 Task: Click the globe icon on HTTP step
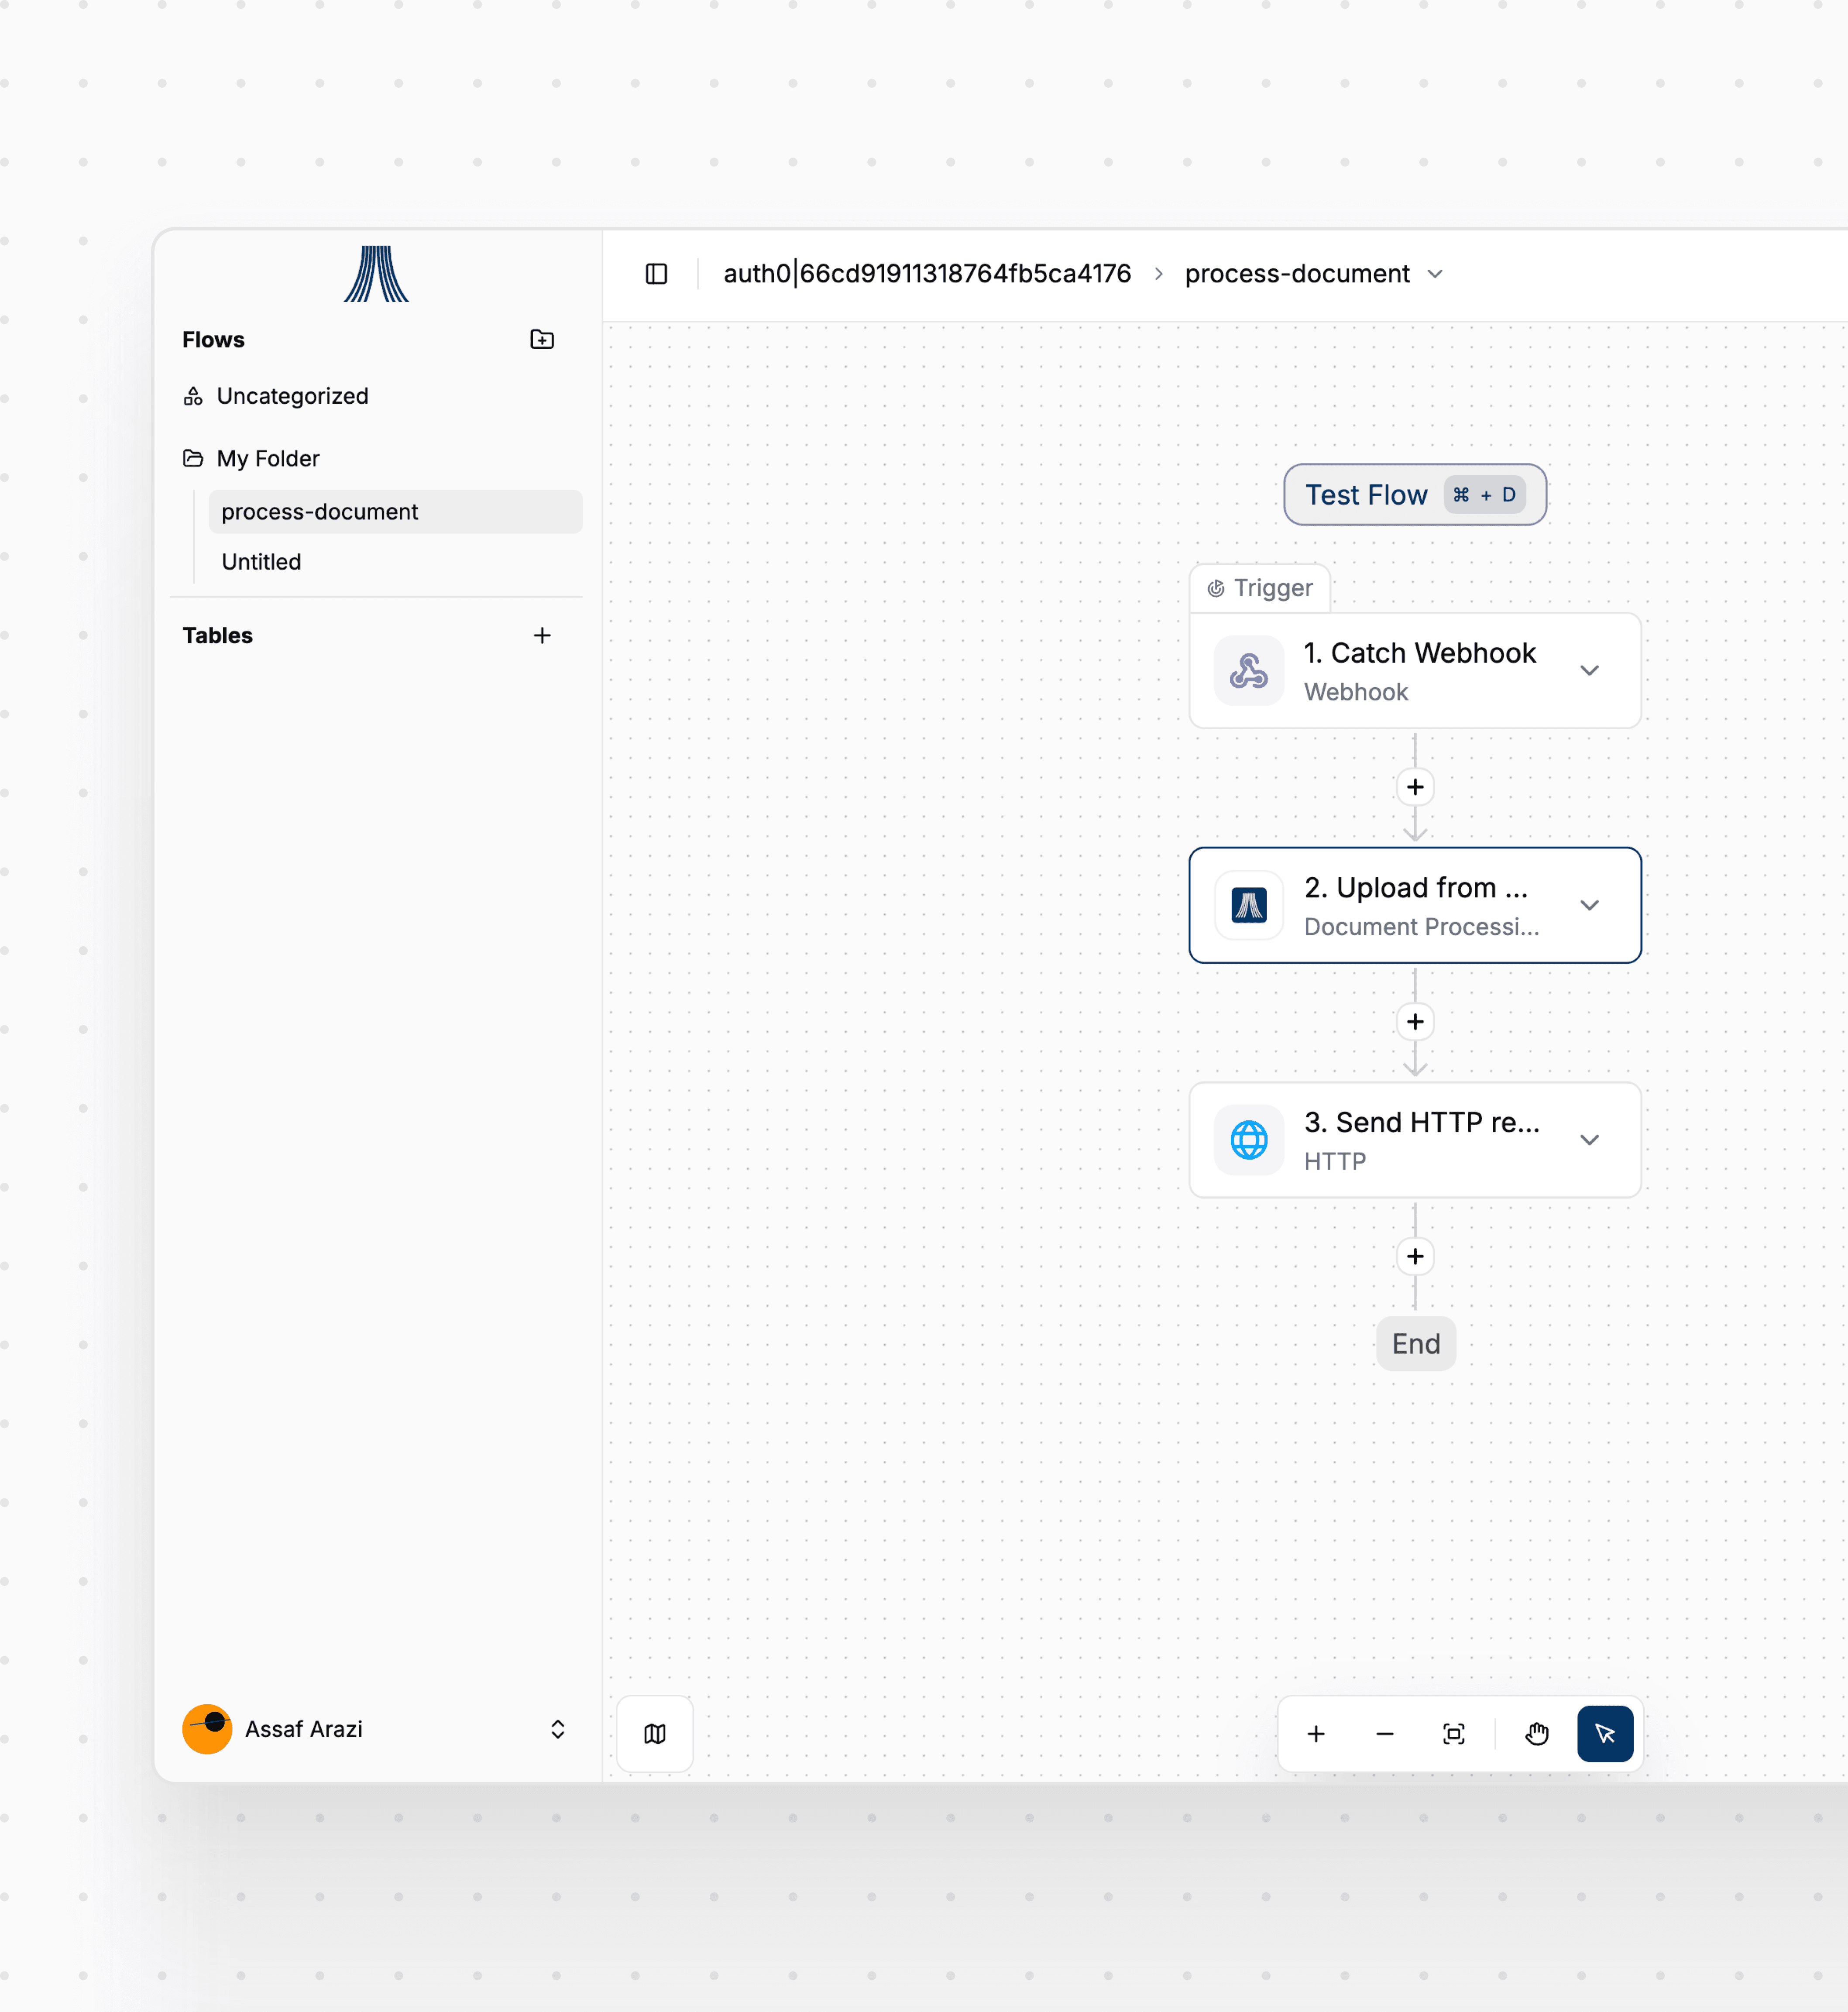coord(1249,1140)
